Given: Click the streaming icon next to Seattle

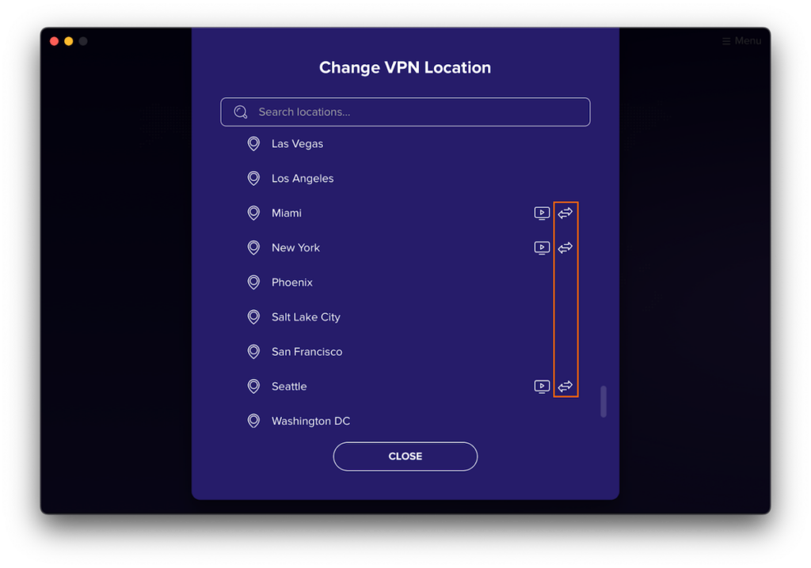Looking at the screenshot, I should coord(542,386).
